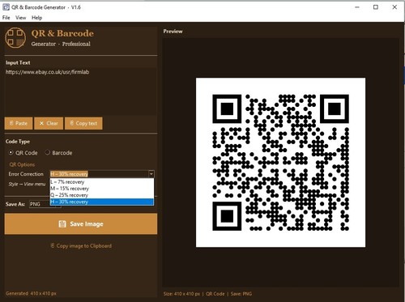Open the Help menu
405x302 pixels.
click(x=37, y=18)
